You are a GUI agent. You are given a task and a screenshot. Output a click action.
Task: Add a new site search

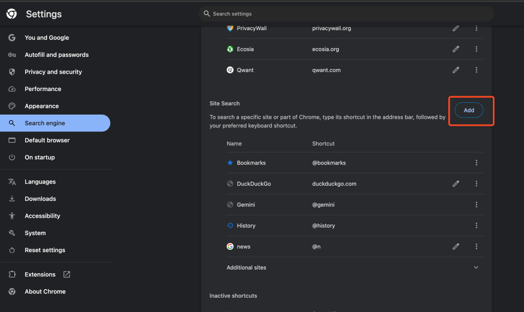click(469, 110)
